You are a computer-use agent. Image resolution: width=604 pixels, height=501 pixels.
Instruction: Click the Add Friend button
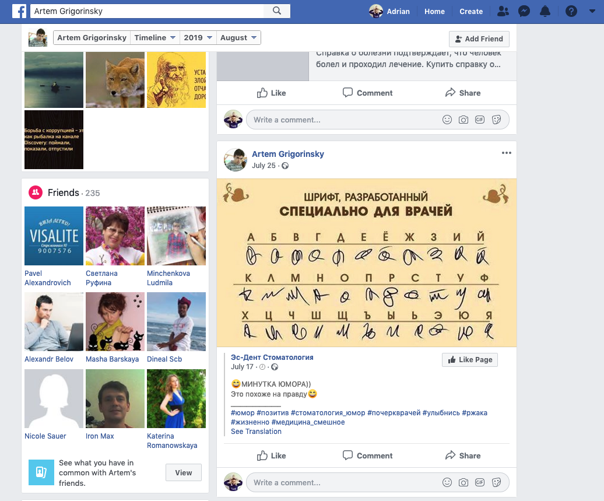pos(479,39)
